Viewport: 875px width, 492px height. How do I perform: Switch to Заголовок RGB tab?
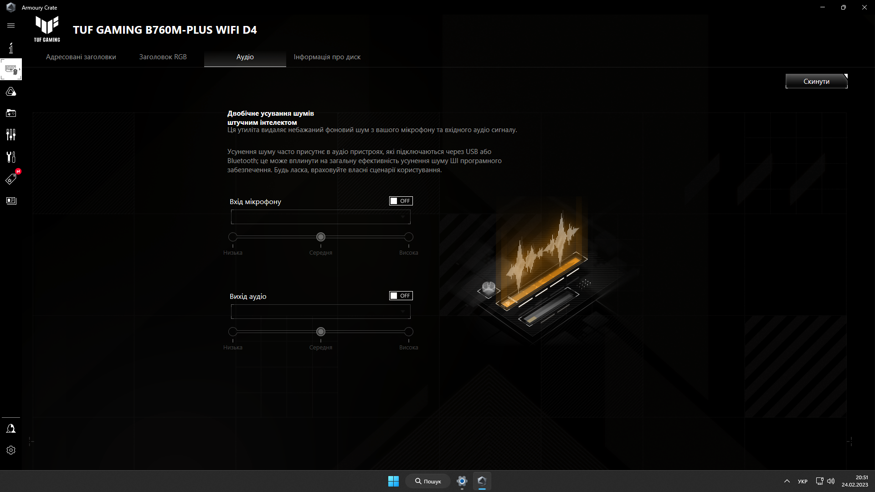pos(163,57)
